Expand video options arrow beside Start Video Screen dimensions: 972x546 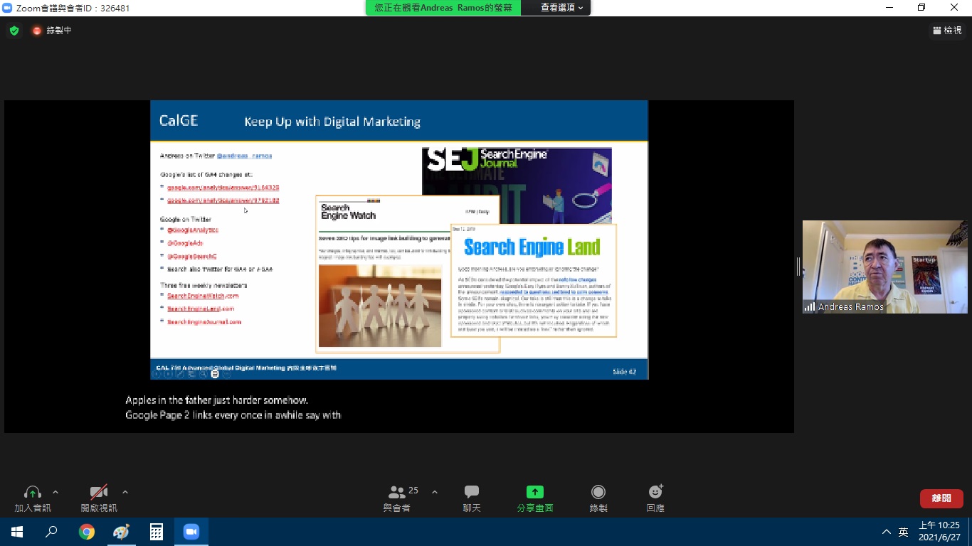(x=125, y=492)
